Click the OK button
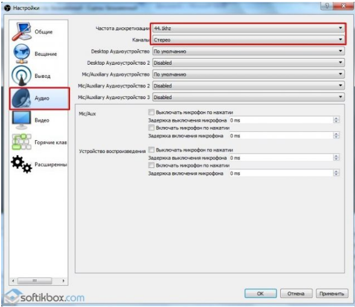Image resolution: width=355 pixels, height=307 pixels. click(x=261, y=294)
